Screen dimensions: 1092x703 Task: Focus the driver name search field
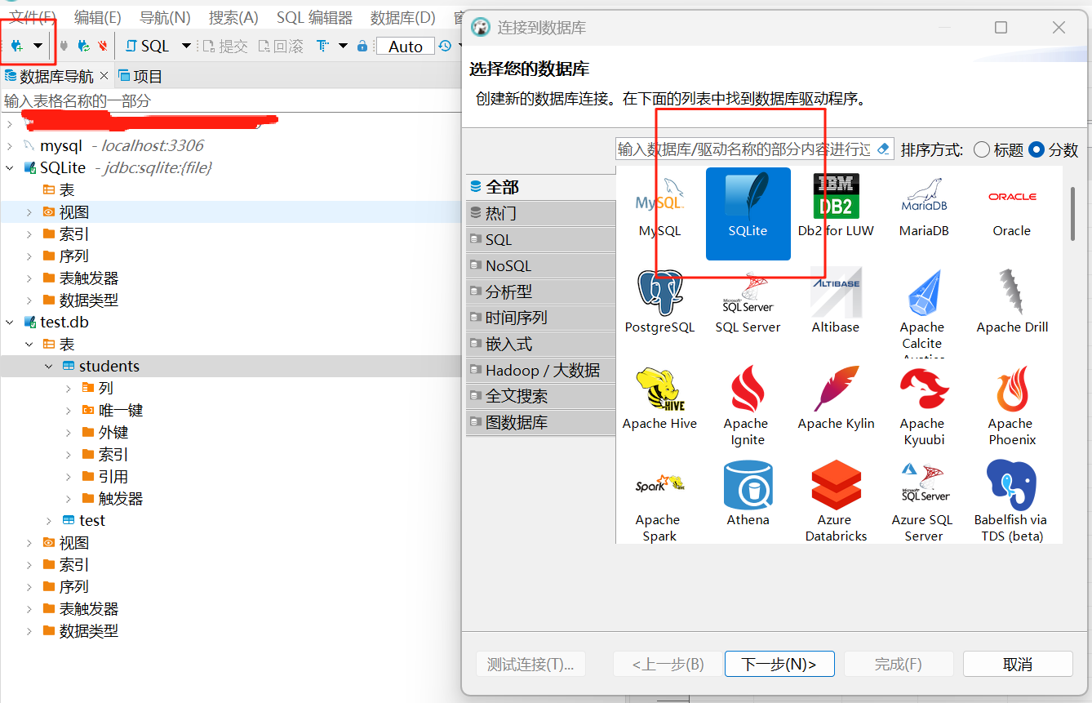pos(744,149)
